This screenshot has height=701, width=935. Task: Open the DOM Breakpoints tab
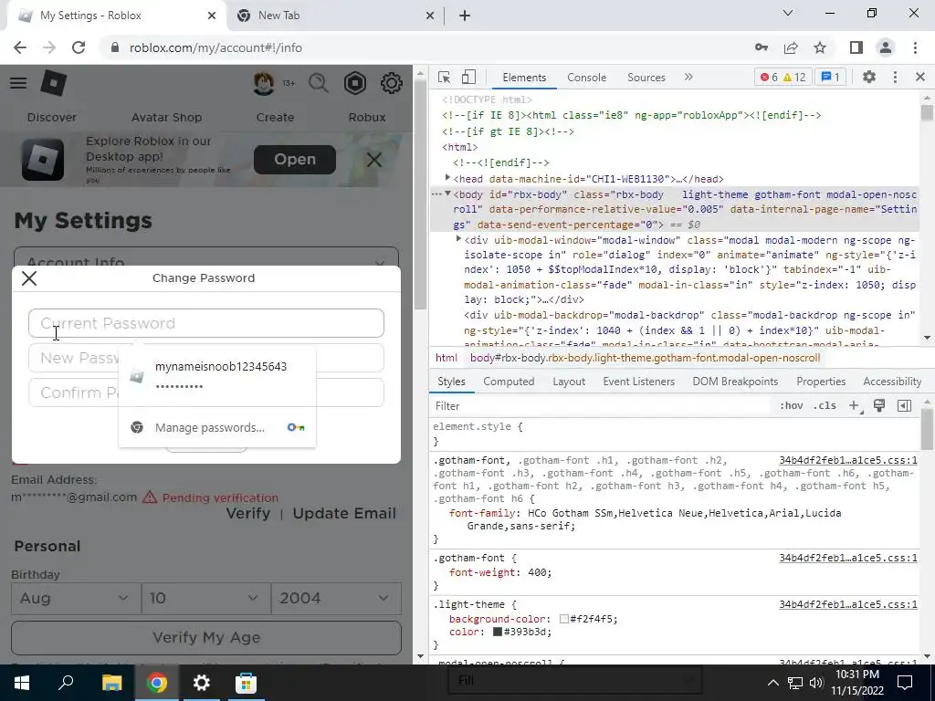[735, 382]
